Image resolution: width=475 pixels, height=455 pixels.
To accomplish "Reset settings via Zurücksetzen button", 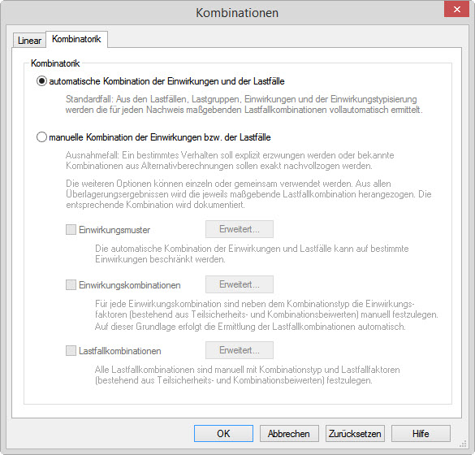I will click(x=355, y=434).
